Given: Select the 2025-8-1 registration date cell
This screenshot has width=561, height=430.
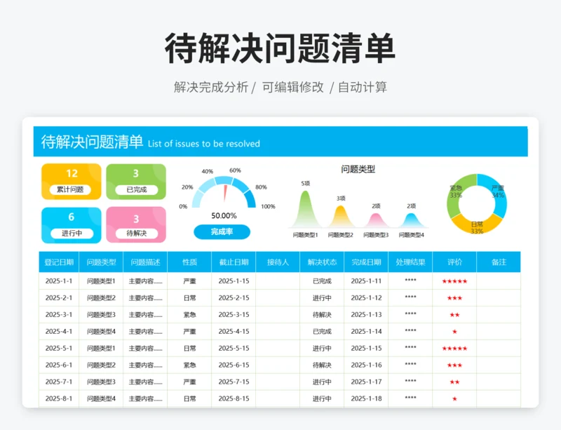Looking at the screenshot, I should tap(59, 398).
